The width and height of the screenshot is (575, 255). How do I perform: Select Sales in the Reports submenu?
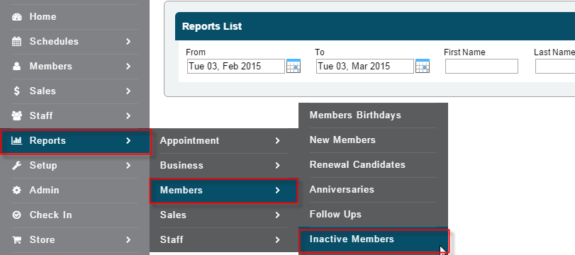224,215
